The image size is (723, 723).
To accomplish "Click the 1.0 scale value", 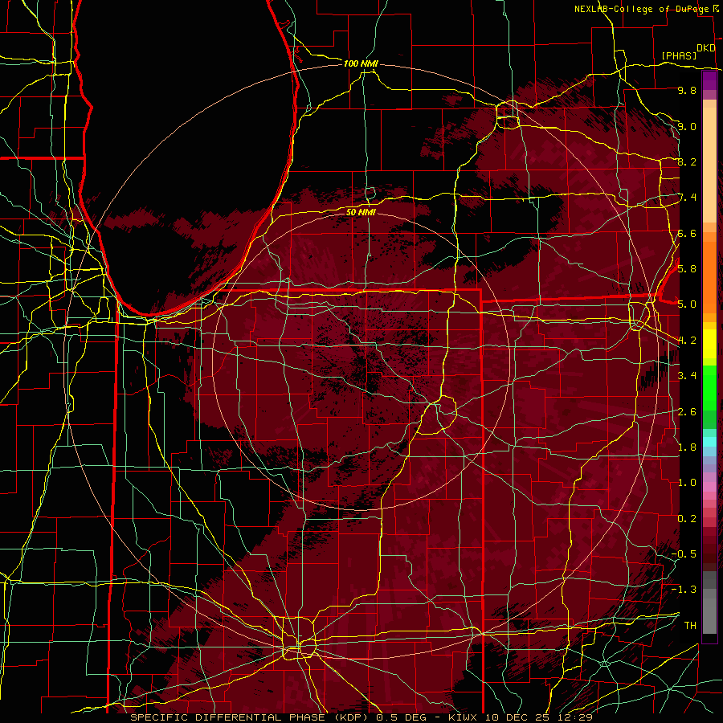I will [x=687, y=483].
